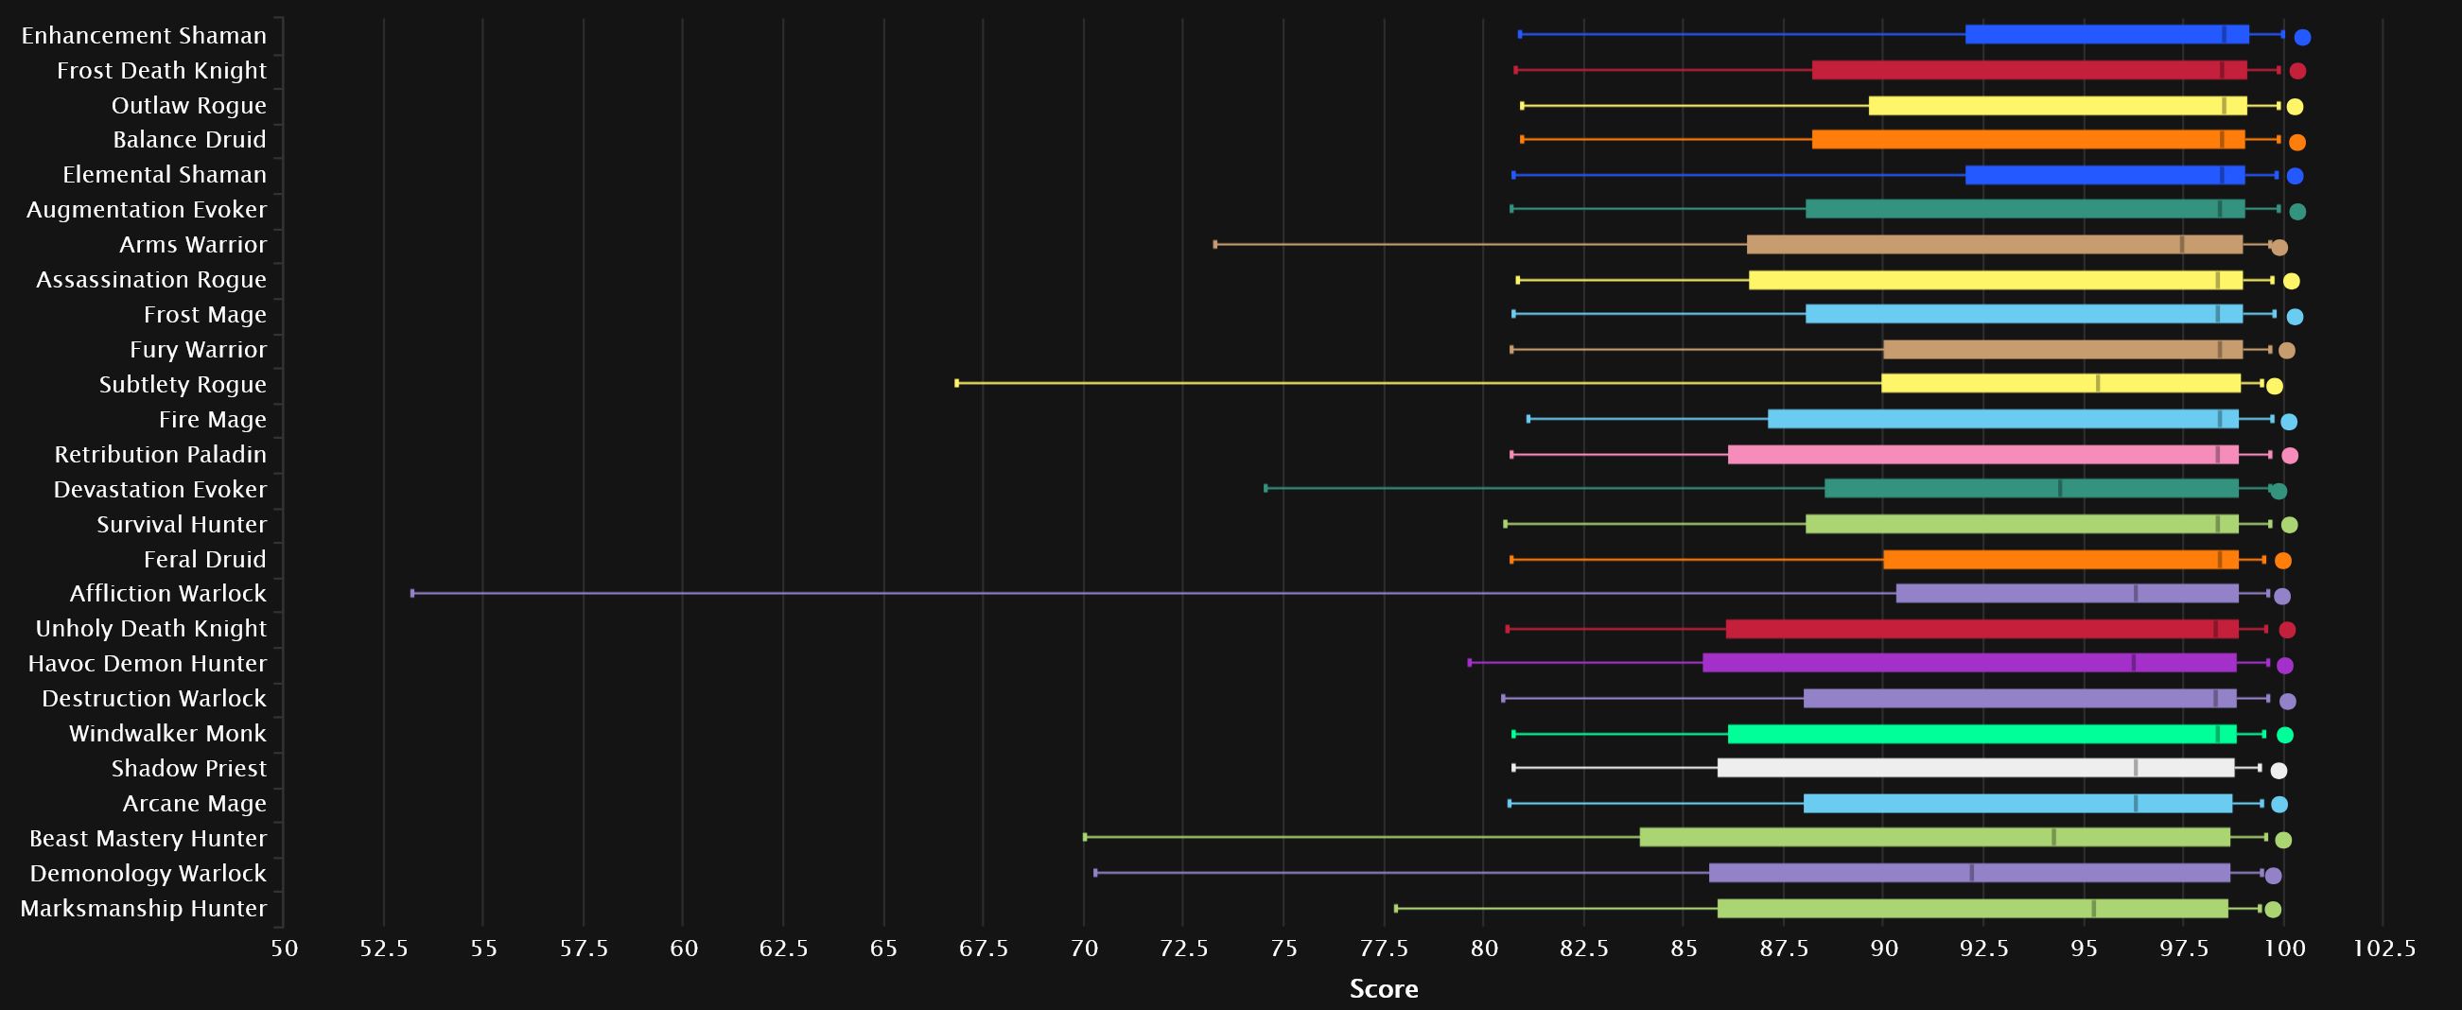Click the Marksmanship Hunter category label
The width and height of the screenshot is (2462, 1010).
144,908
